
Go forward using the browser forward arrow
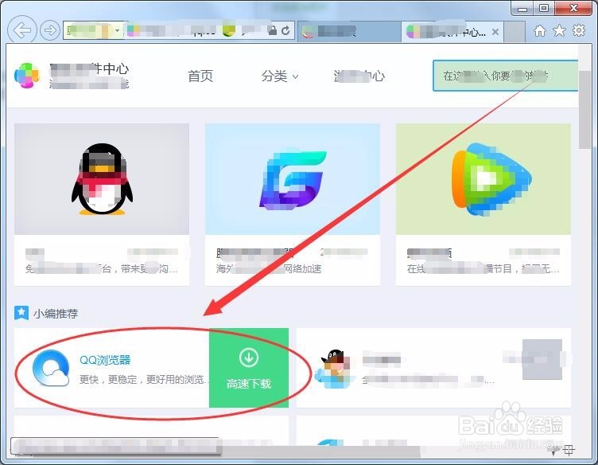click(50, 30)
